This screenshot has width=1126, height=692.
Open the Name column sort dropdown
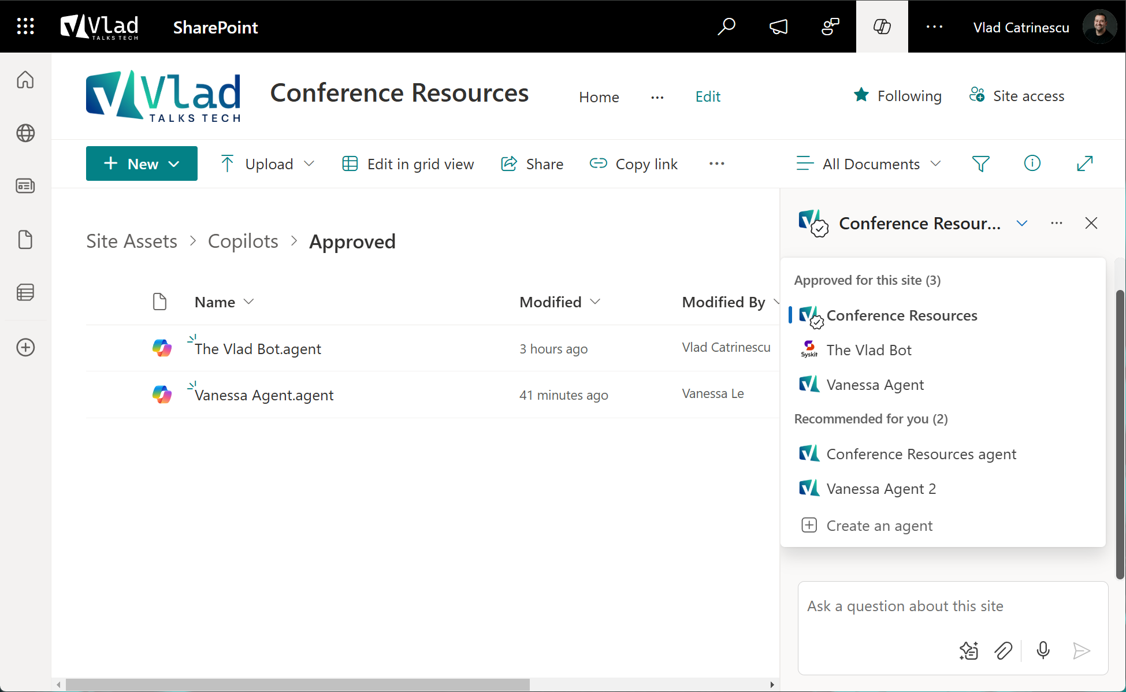coord(250,302)
